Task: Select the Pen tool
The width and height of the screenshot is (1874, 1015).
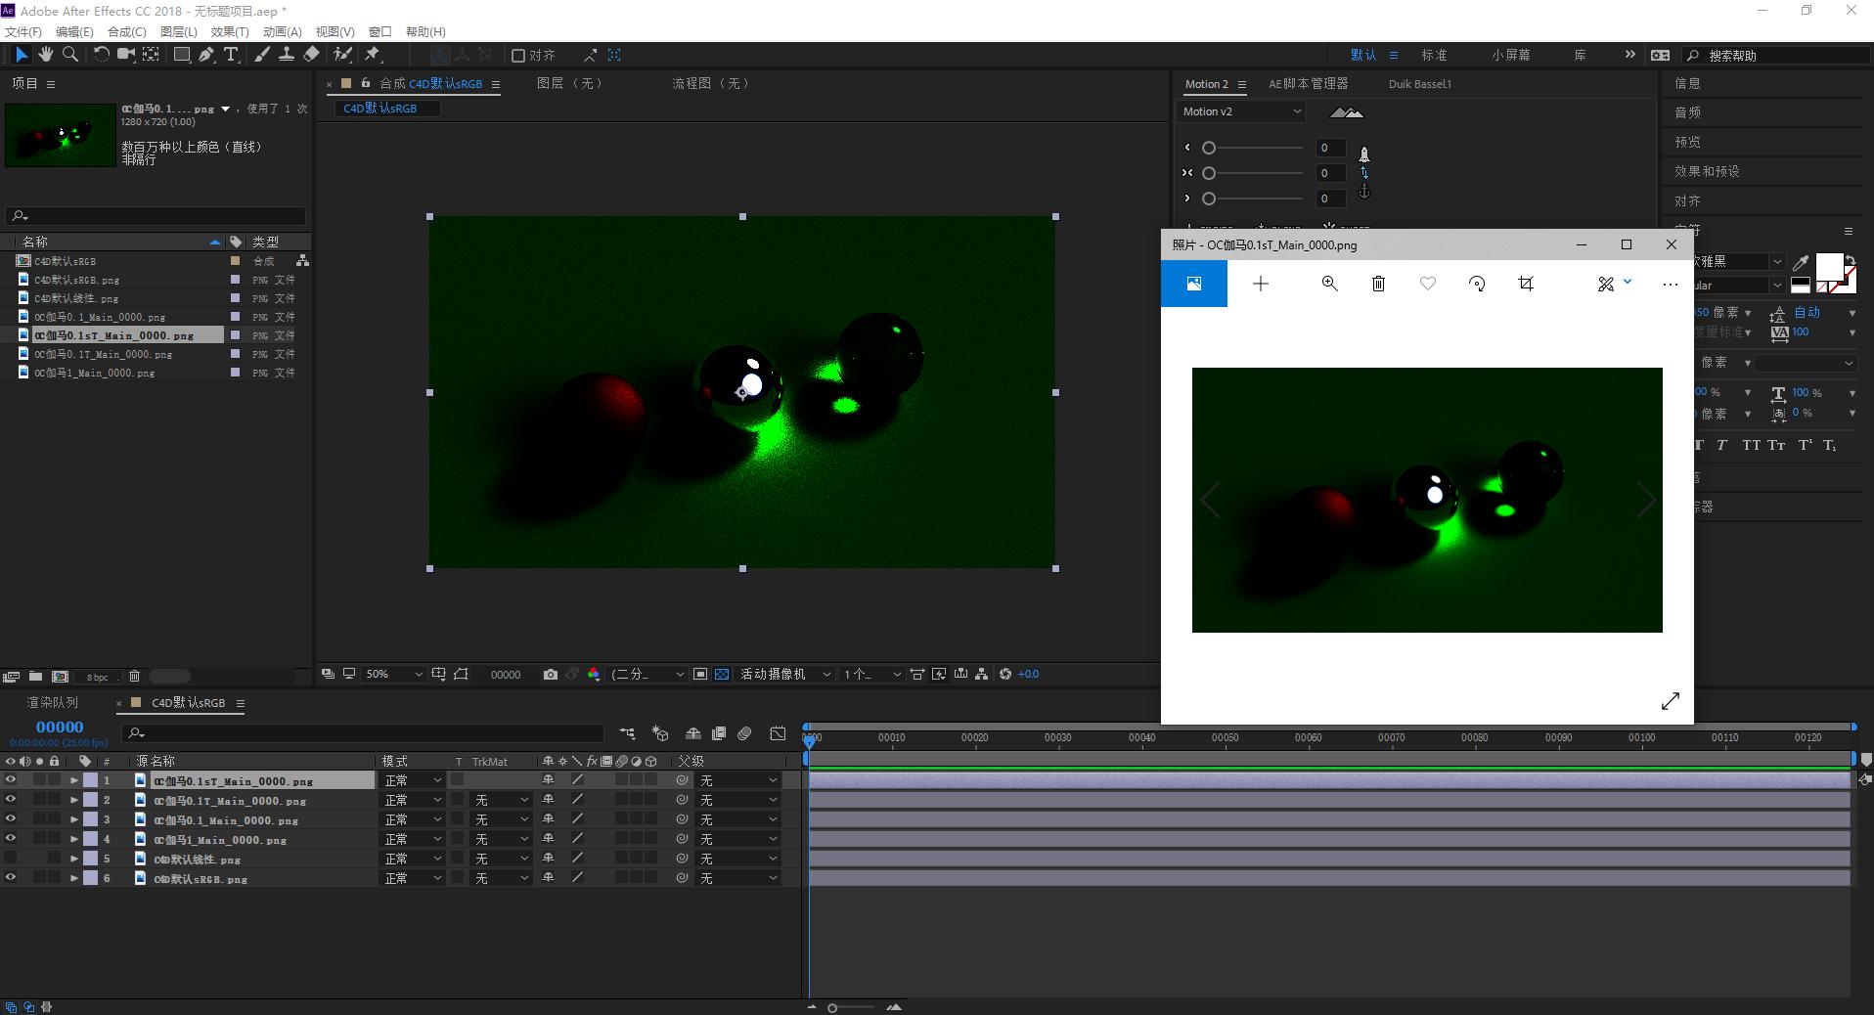Action: pyautogui.click(x=206, y=55)
